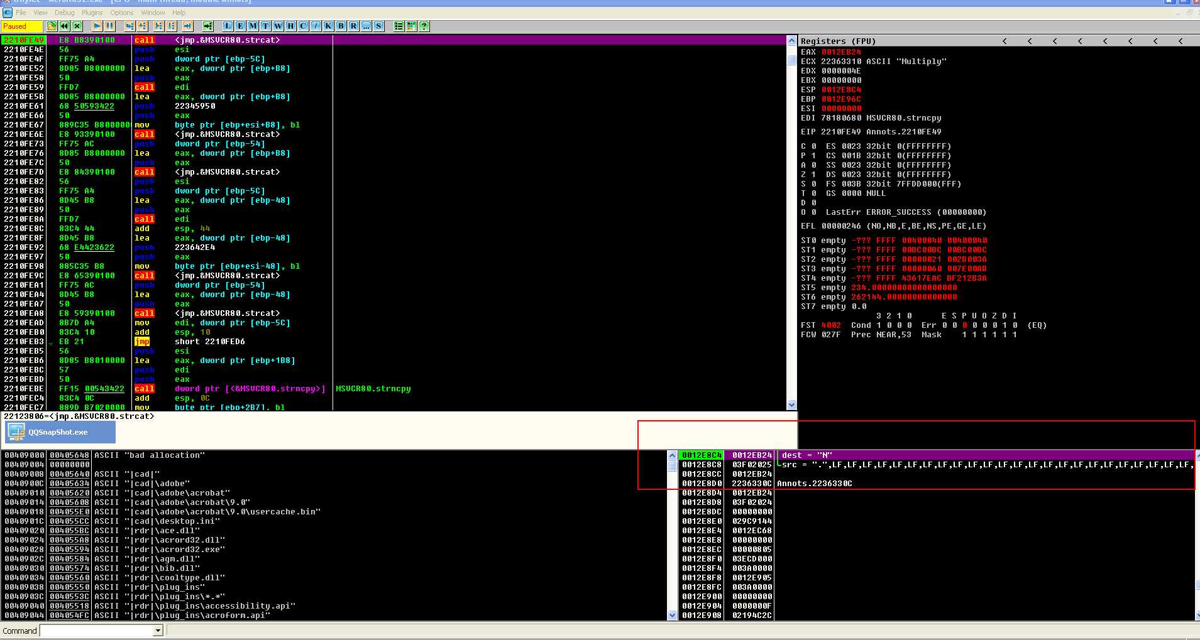This screenshot has height=640, width=1200.
Task: Select the highlighted instruction at address 2210FE49
Action: (394, 40)
